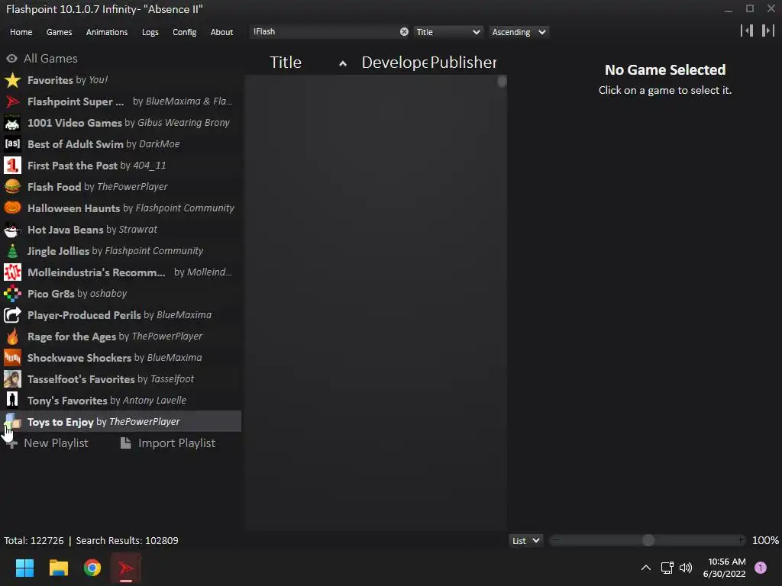Screen dimensions: 782x586
Task: Select the Halloween Haunts playlist
Action: click(x=121, y=208)
